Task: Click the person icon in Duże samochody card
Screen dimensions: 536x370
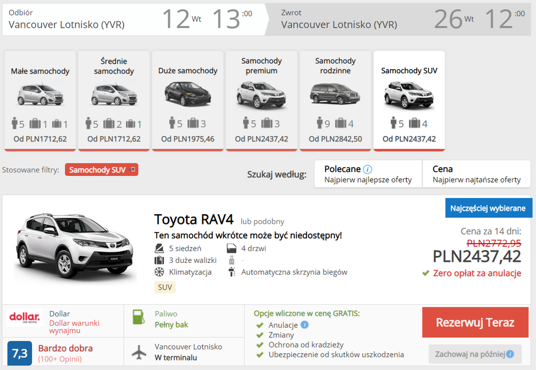Action: [x=172, y=123]
